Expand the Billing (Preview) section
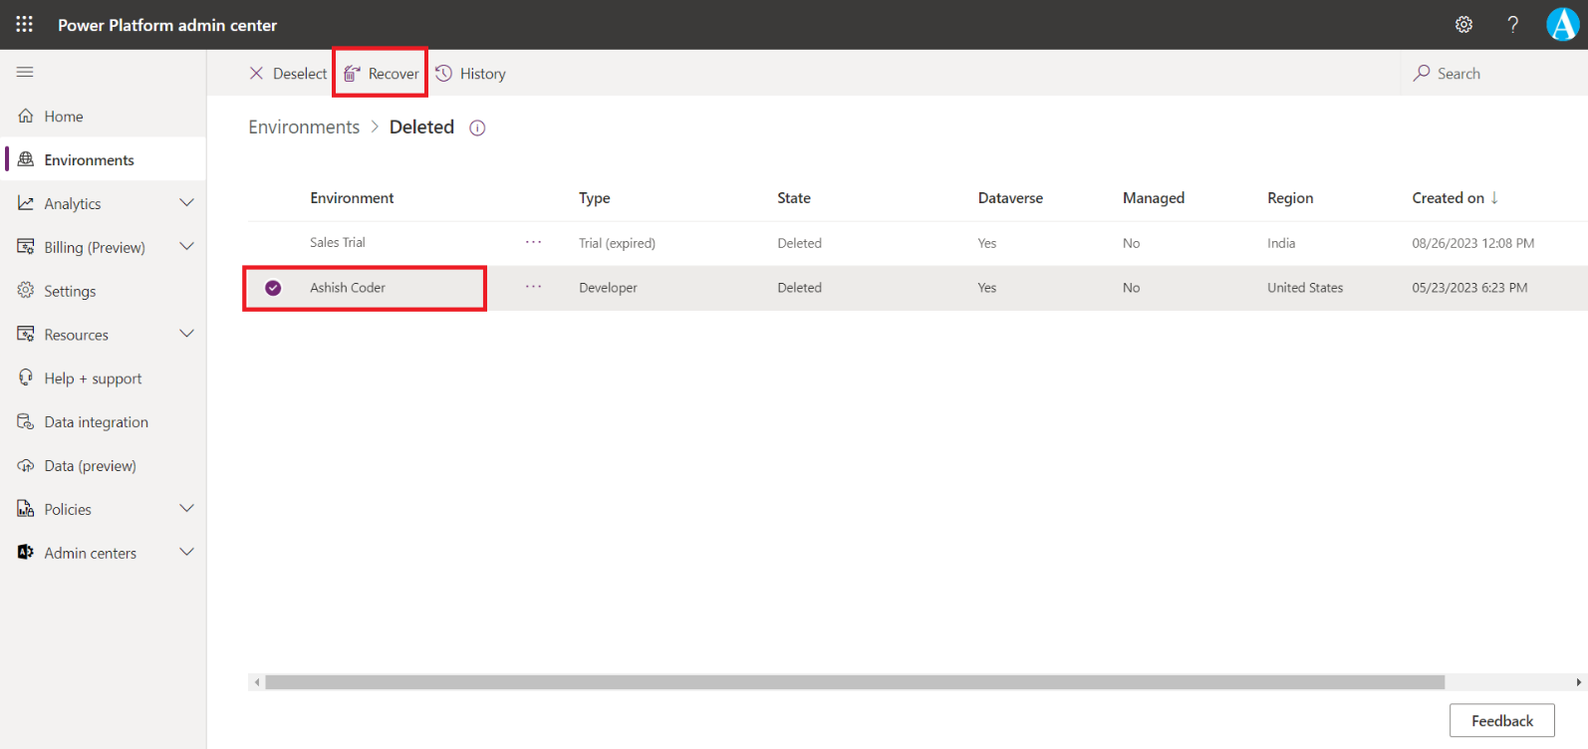Screen dimensions: 1588x749 coord(185,247)
